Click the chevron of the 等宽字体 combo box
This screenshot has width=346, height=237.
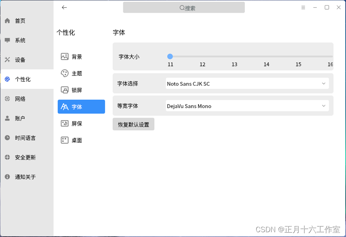pyautogui.click(x=324, y=106)
